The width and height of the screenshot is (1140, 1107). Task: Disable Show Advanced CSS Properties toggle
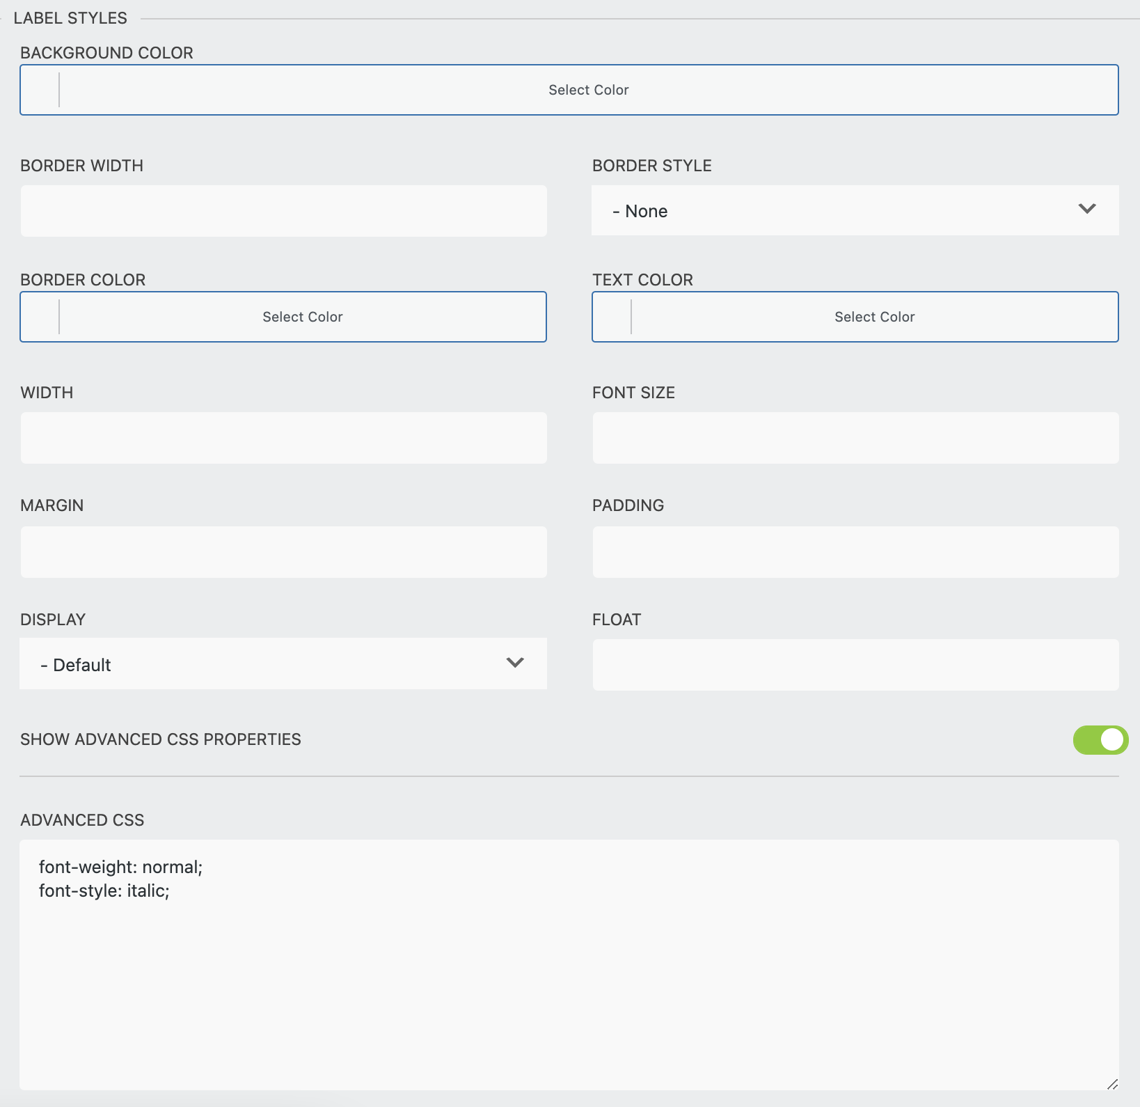pos(1100,740)
